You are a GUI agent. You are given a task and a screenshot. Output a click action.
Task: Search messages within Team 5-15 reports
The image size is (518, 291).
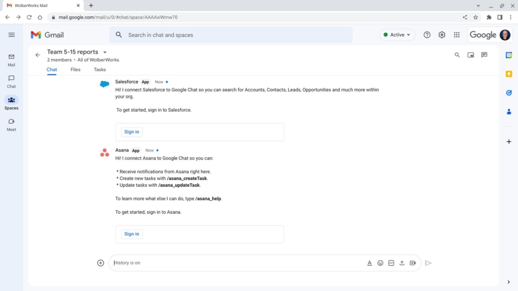click(x=457, y=55)
